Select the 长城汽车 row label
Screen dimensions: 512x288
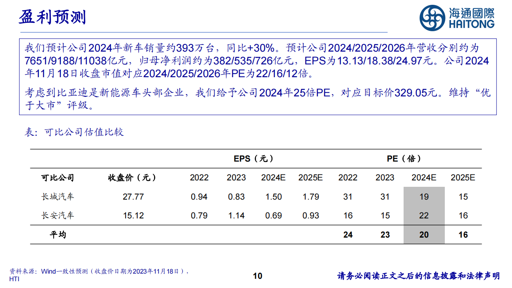58,197
